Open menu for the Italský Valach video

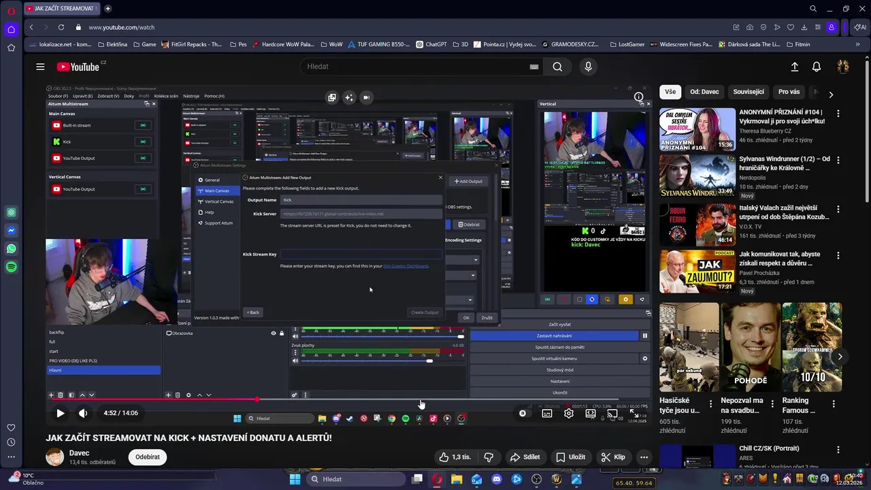click(838, 210)
